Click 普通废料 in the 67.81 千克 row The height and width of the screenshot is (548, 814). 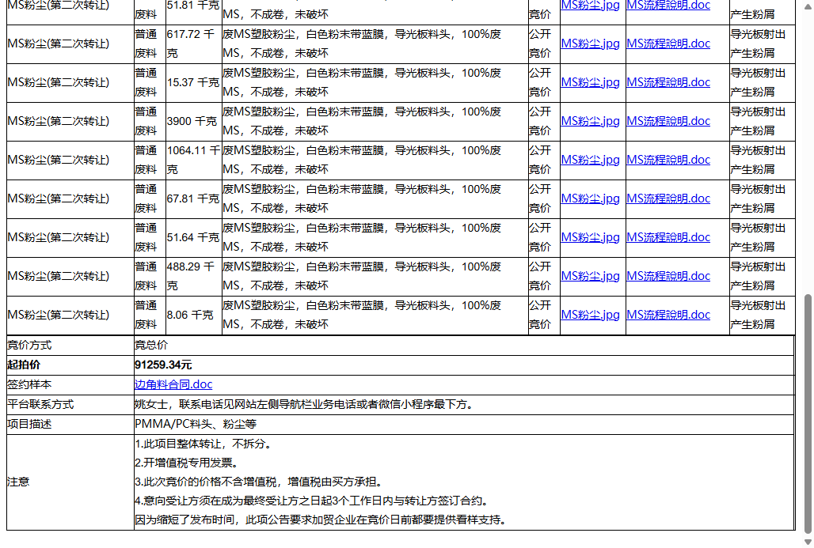click(146, 199)
